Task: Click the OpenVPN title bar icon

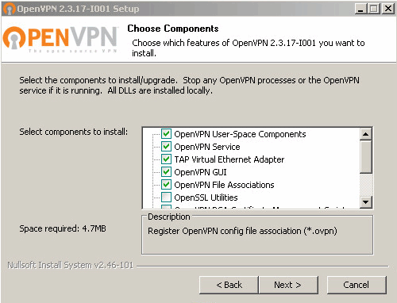Action: (x=9, y=9)
